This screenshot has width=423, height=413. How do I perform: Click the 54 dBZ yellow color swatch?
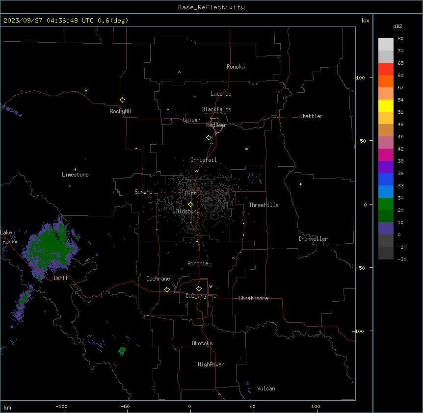pyautogui.click(x=386, y=105)
